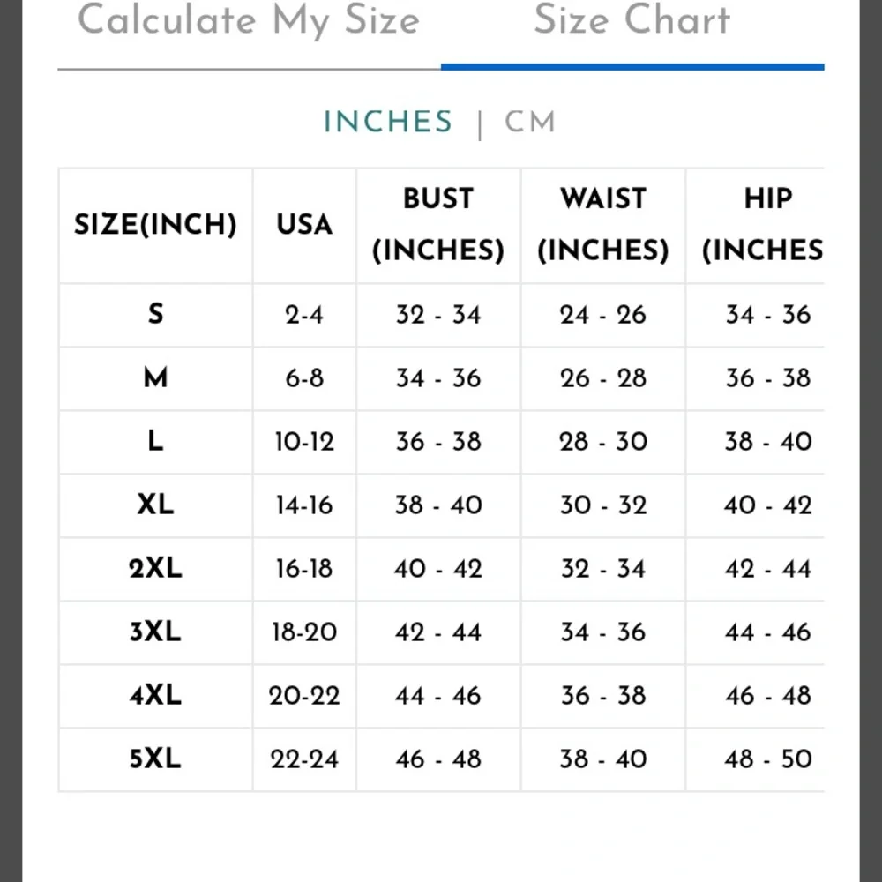Click the 4XL size label

pyautogui.click(x=155, y=696)
